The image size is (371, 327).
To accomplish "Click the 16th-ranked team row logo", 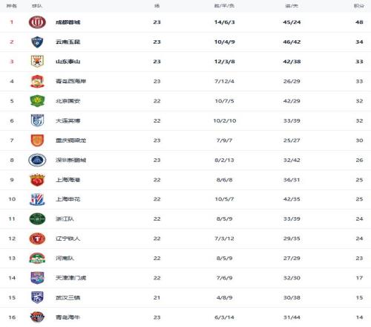I will 37,317.
